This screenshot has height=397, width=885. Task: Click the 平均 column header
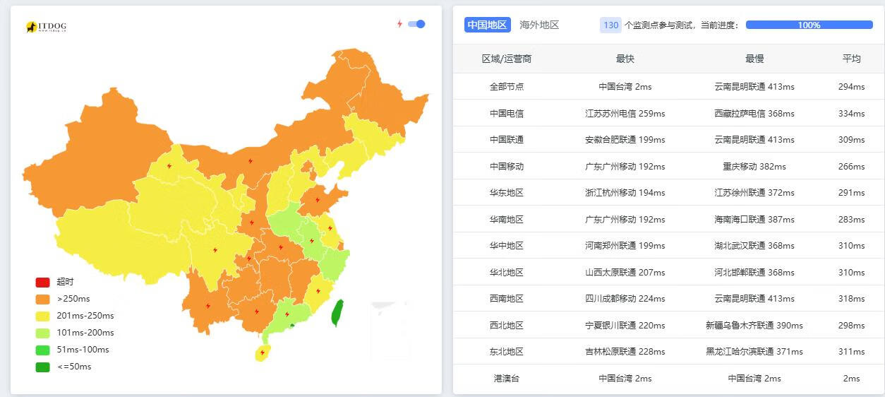click(851, 59)
